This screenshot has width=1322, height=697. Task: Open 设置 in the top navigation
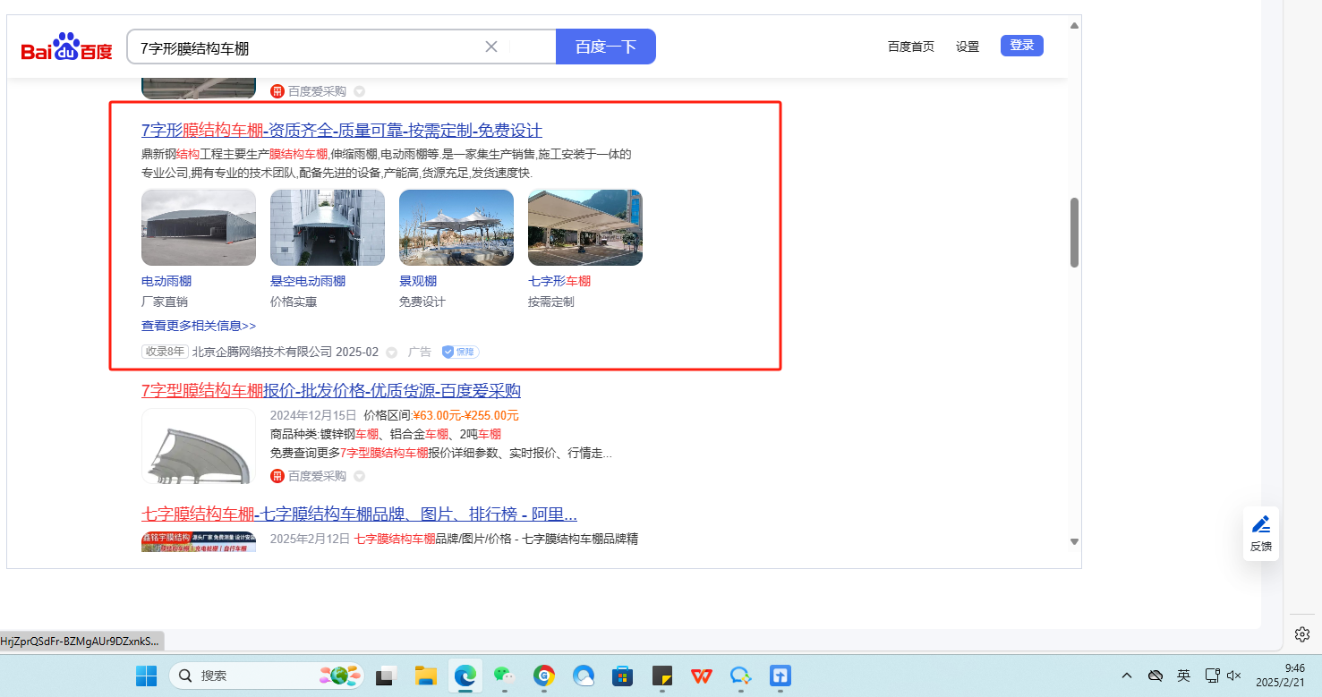click(x=967, y=47)
